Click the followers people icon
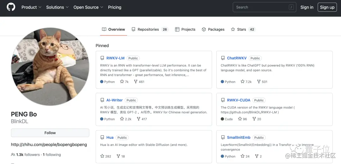 pos(13,155)
